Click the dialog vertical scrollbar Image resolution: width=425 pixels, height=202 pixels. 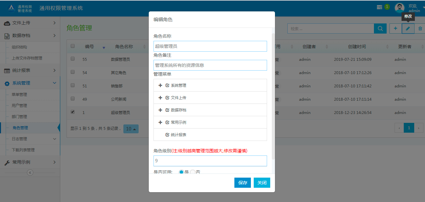click(273, 96)
